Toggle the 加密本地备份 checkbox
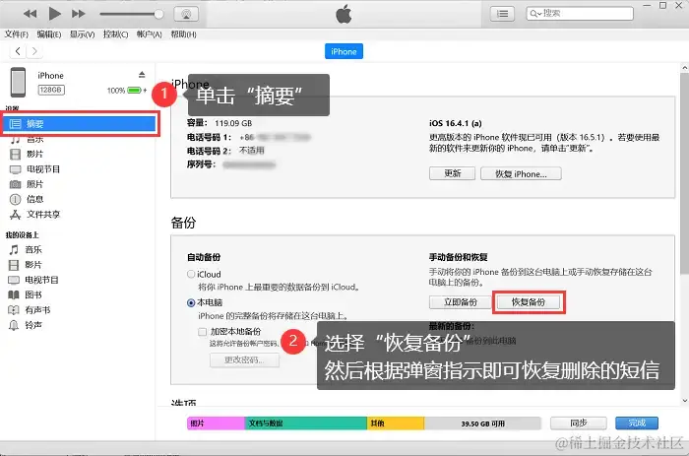The height and width of the screenshot is (456, 689). (x=202, y=332)
